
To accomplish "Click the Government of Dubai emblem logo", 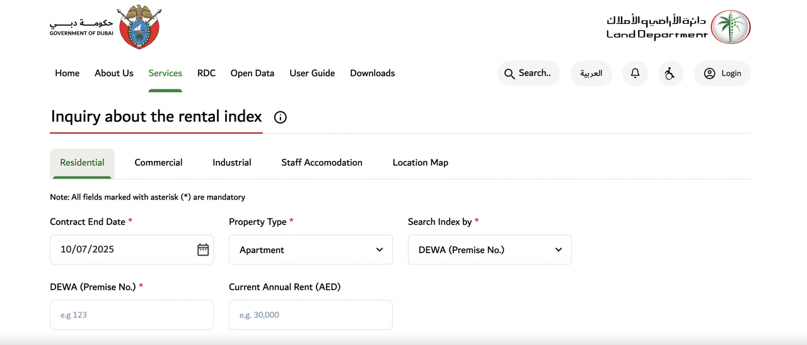I will point(139,27).
